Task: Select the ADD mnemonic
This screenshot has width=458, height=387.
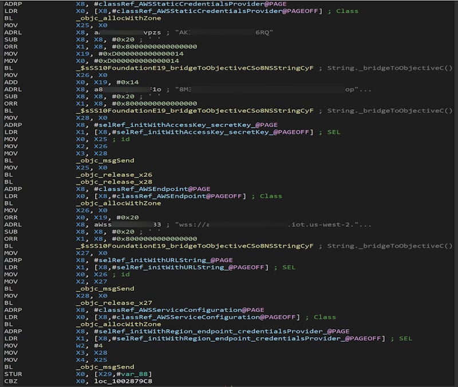Action: click(x=11, y=82)
